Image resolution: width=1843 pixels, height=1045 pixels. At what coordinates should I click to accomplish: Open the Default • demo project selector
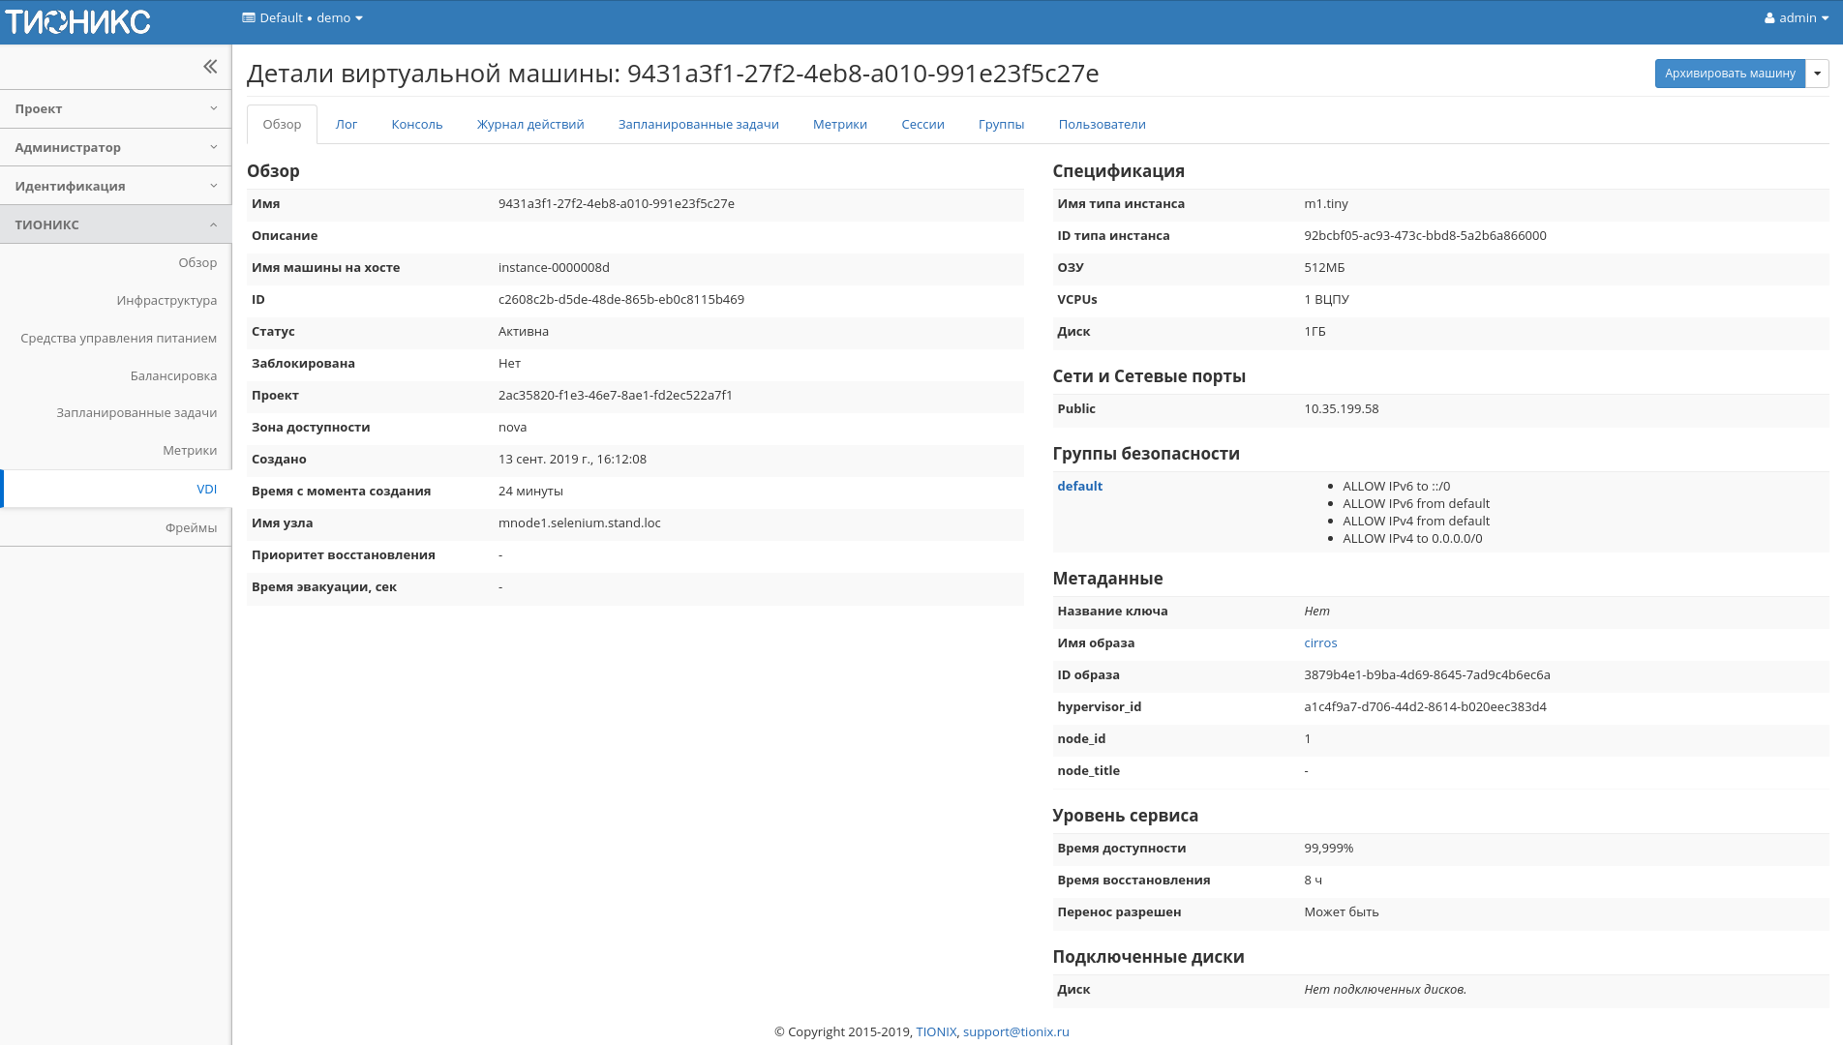click(302, 17)
